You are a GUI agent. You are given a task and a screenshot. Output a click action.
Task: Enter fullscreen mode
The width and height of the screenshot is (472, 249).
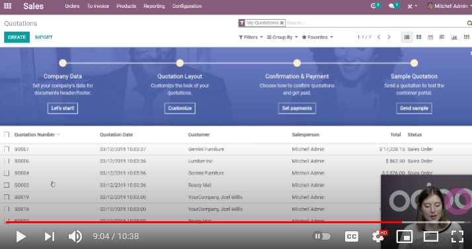tap(457, 236)
